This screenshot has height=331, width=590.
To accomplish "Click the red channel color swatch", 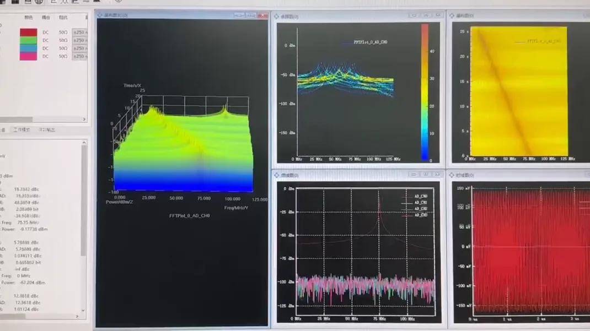I will point(29,32).
